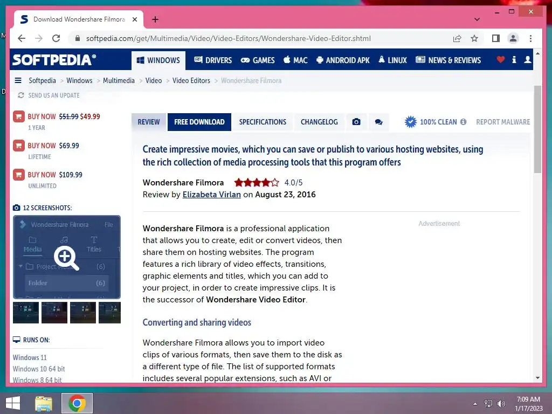Go to Softpedia breadcrumb link

click(x=42, y=81)
